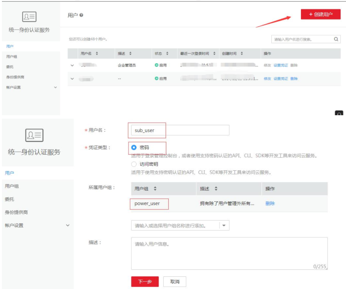
Task: Open 用户 menu in the lower sidebar
Action: pos(9,173)
